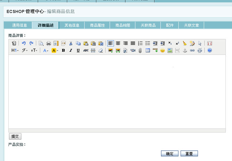Viewport: 232px width, 161px height.
Task: Insert a smiley emoticon
Action: tap(163, 50)
